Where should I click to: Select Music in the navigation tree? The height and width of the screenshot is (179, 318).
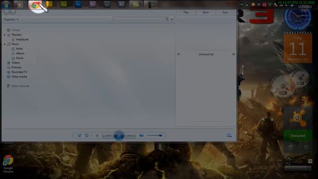[x=15, y=44]
